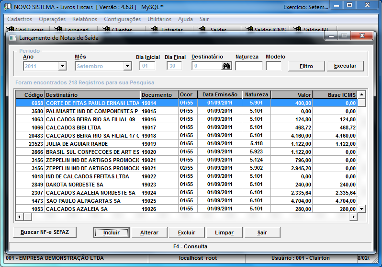Click the grid vertical scrollbar up arrow

pyautogui.click(x=361, y=94)
